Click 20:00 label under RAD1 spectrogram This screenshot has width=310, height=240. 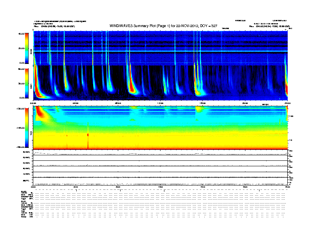[x=245, y=103]
